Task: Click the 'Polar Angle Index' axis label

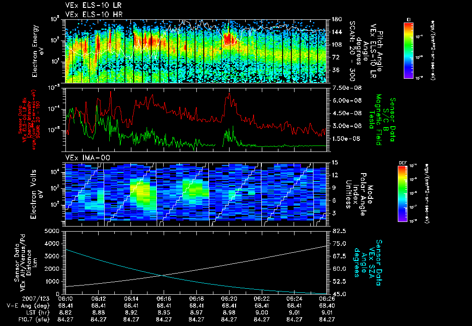Action: coord(360,194)
